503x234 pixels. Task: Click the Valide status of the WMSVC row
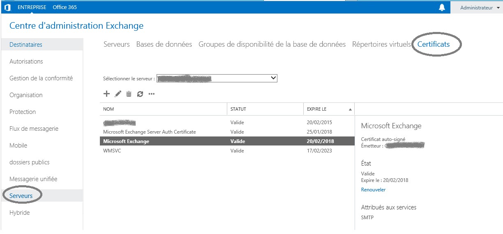[238, 151]
